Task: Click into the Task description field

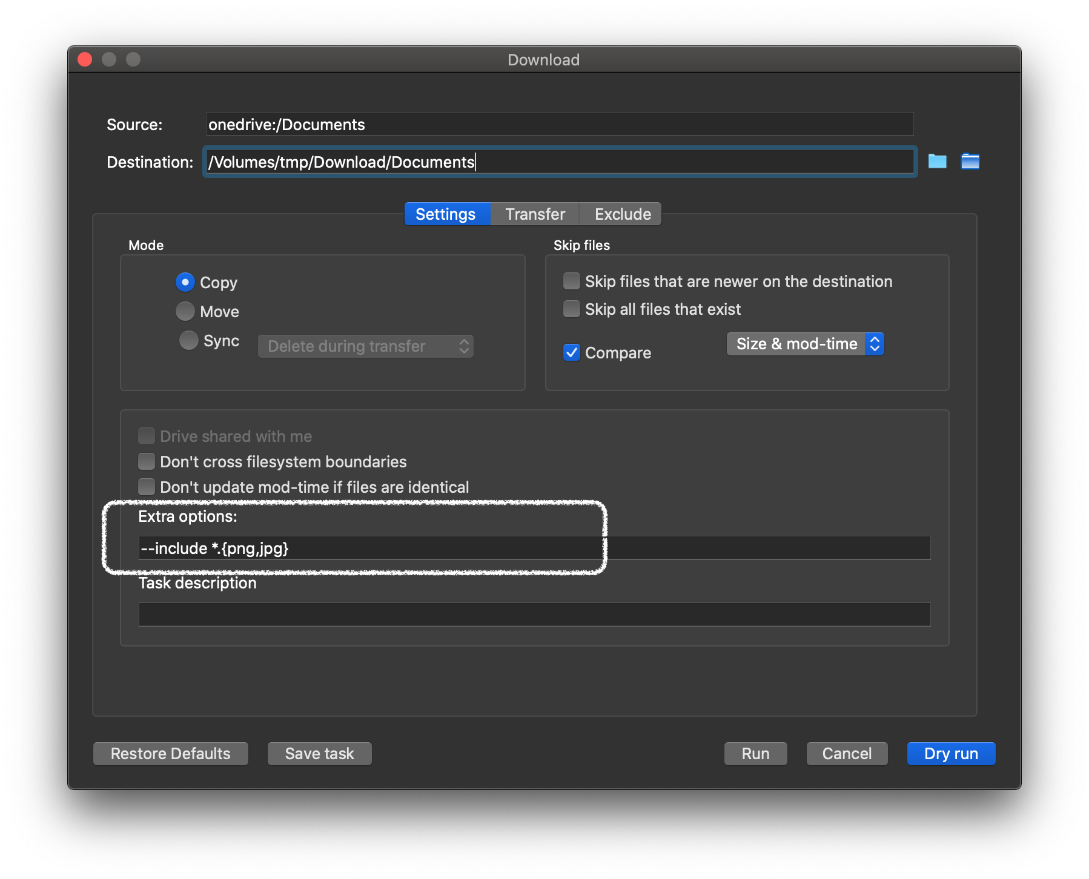Action: pyautogui.click(x=534, y=614)
